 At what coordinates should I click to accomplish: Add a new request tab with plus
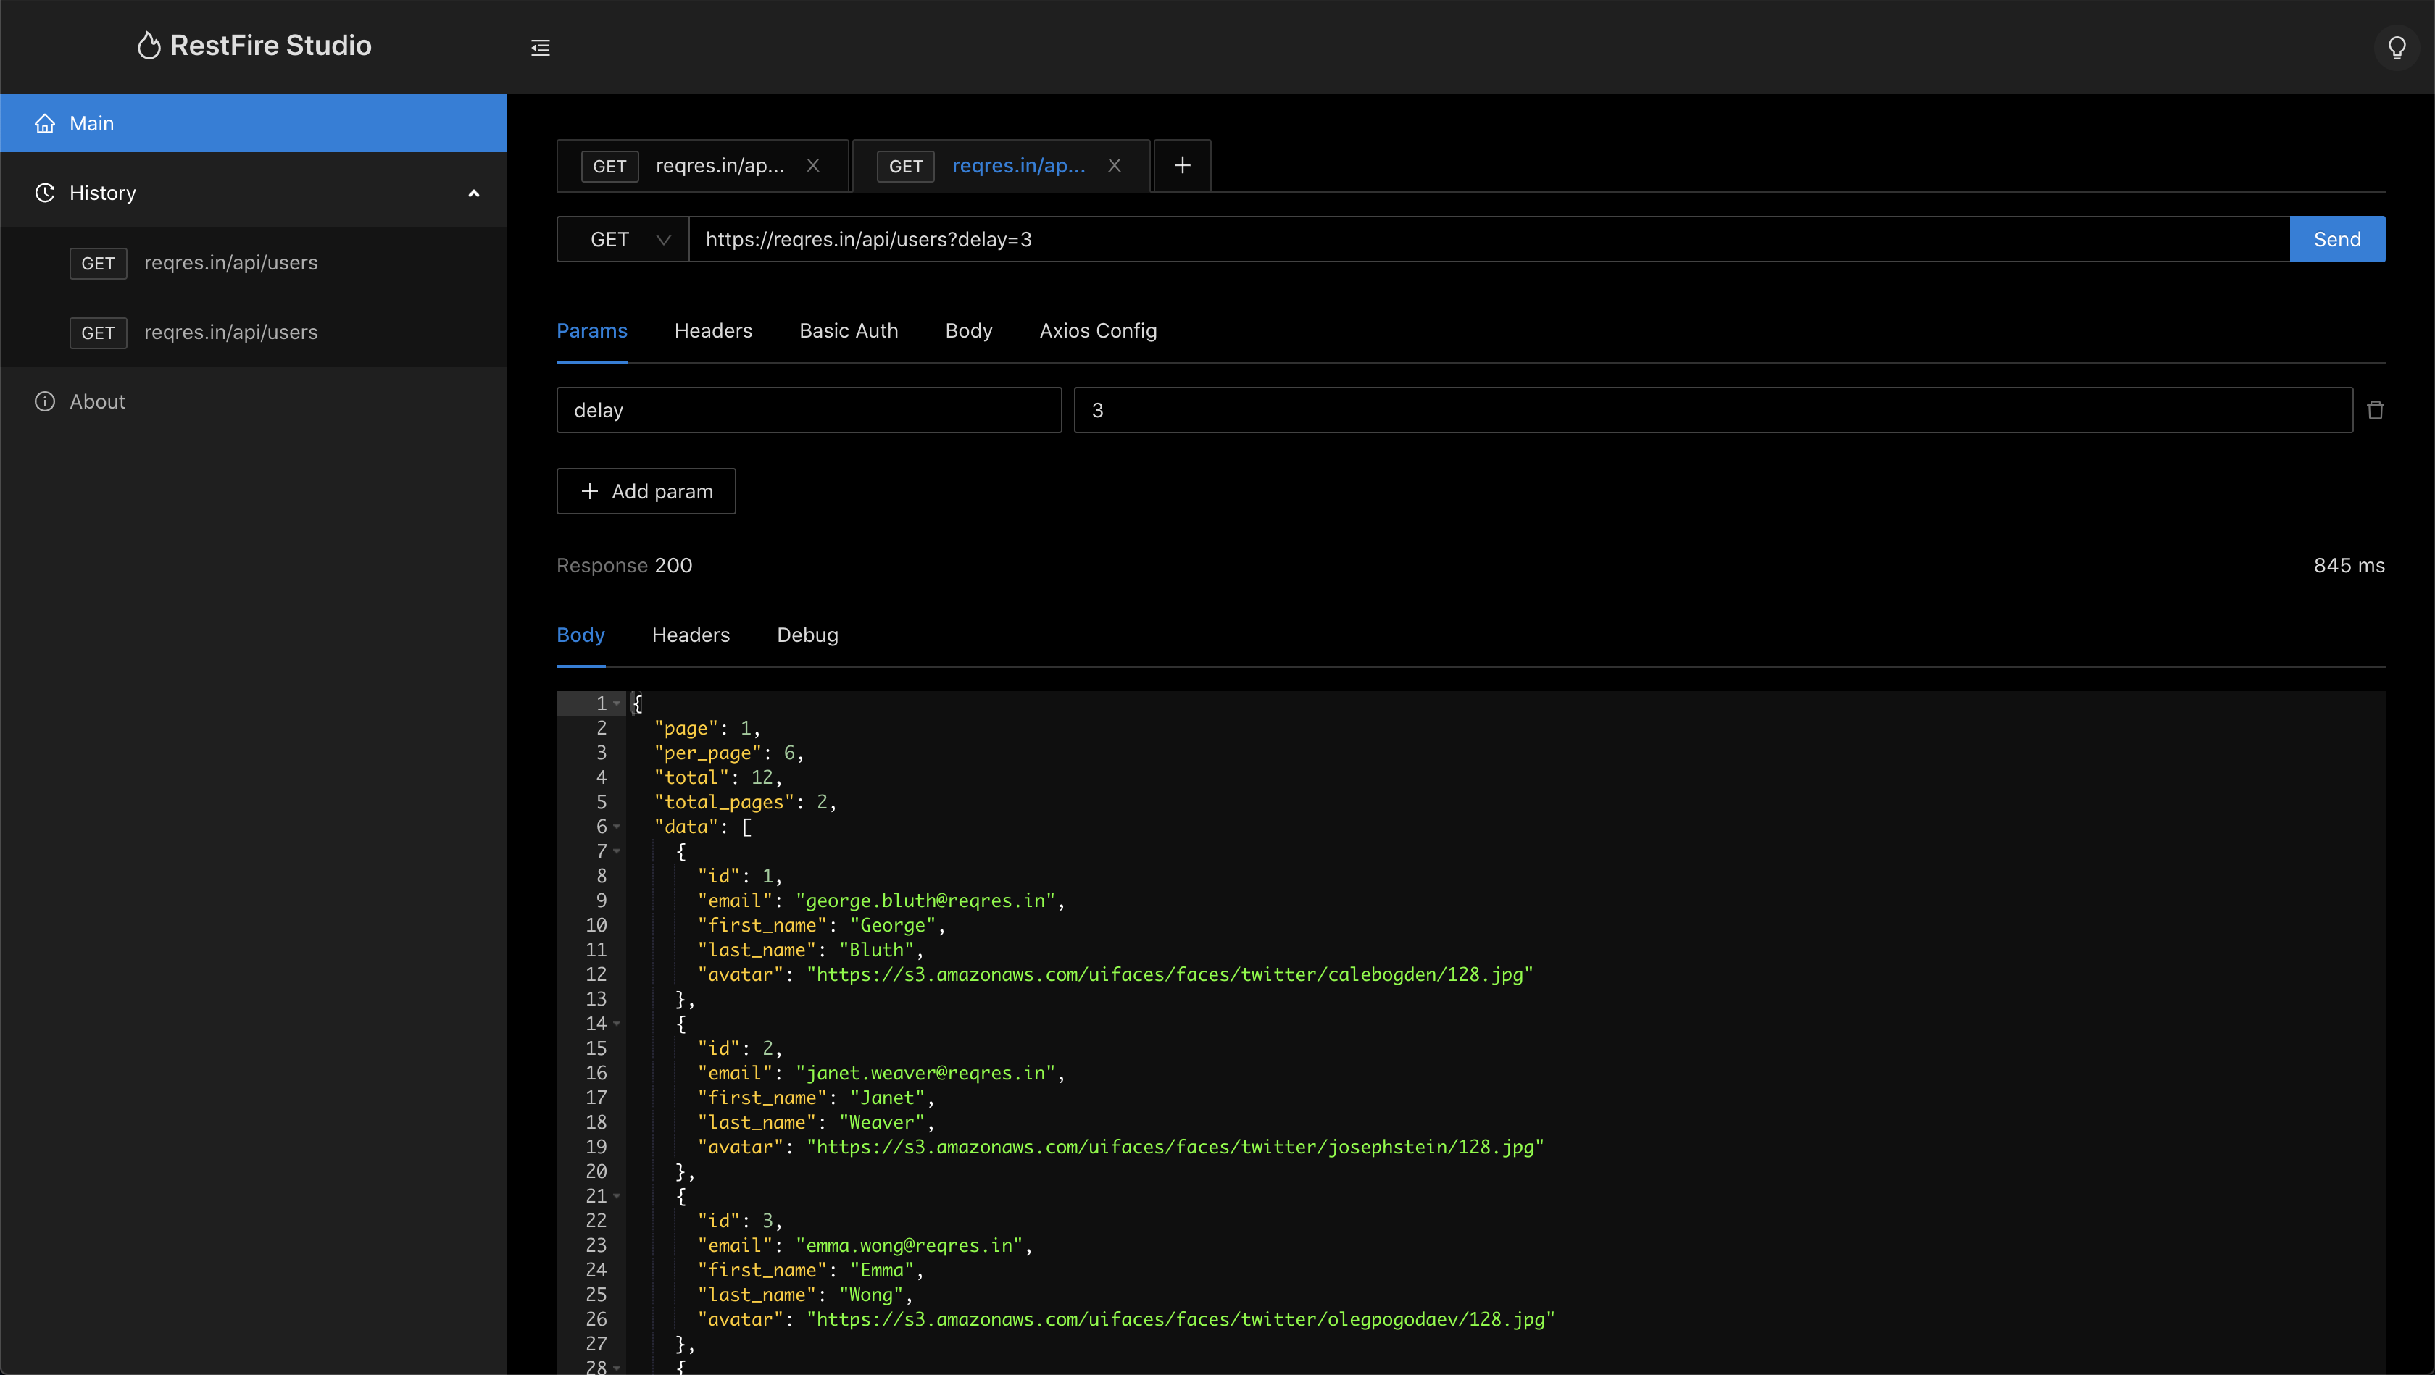click(1181, 165)
